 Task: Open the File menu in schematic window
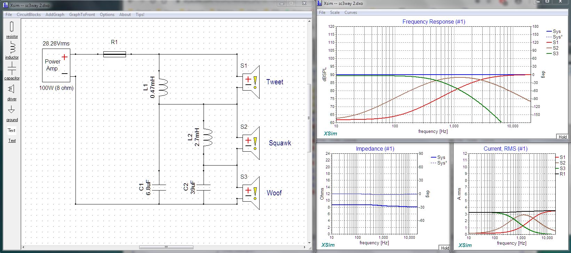9,15
